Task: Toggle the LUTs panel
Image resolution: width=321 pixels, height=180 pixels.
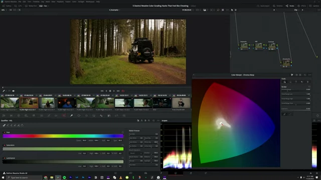Action: [x=18, y=6]
